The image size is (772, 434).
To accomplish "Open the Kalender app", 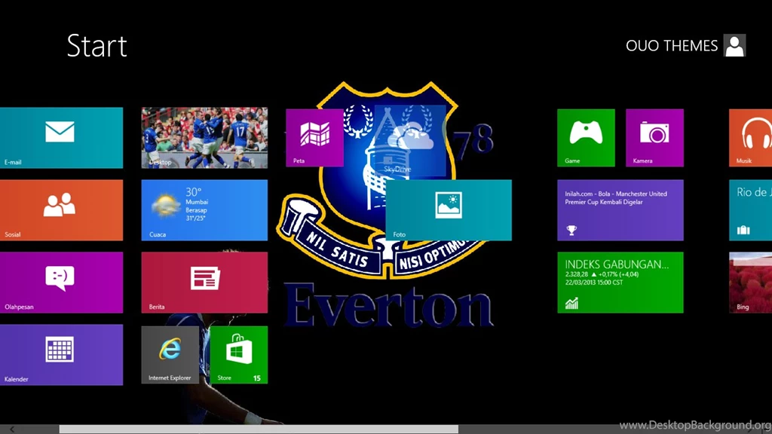I will tap(60, 354).
